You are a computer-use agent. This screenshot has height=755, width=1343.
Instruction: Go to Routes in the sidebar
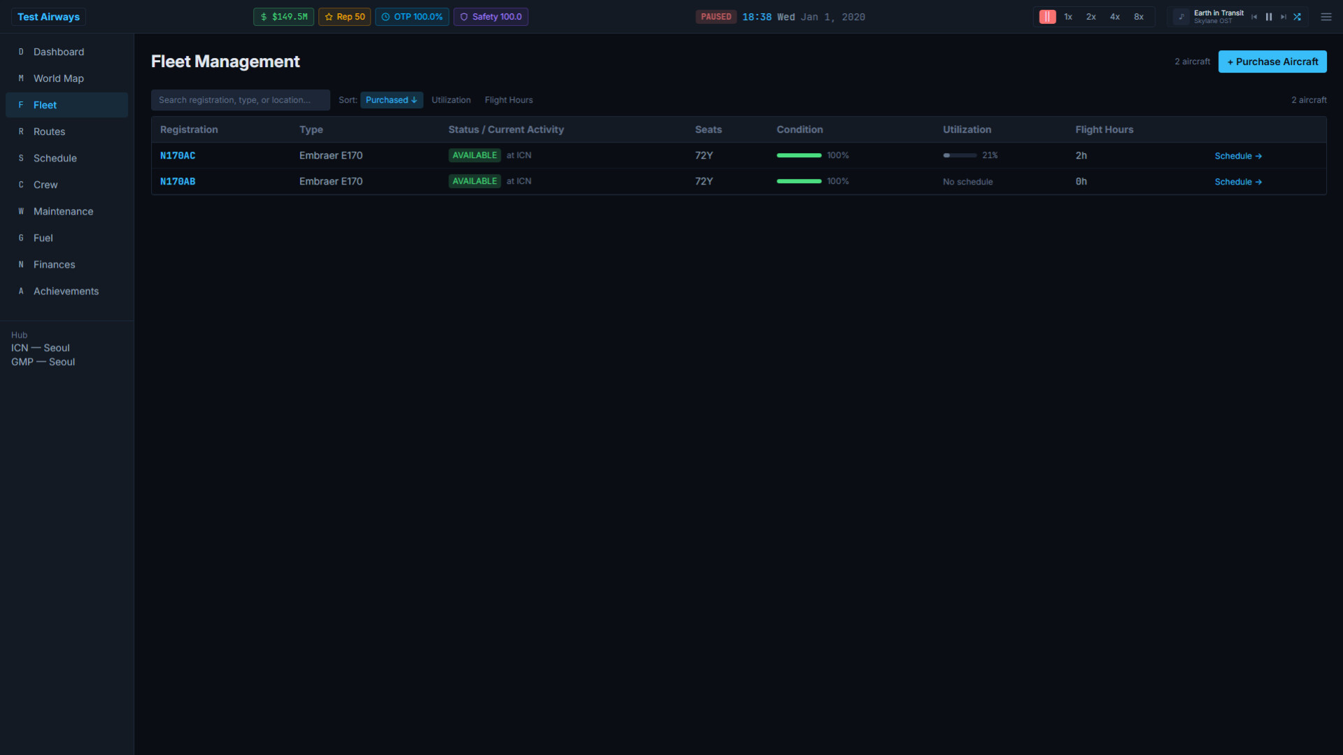(x=66, y=131)
